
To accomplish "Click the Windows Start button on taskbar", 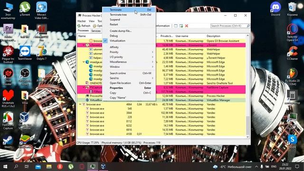I will pos(5,167).
